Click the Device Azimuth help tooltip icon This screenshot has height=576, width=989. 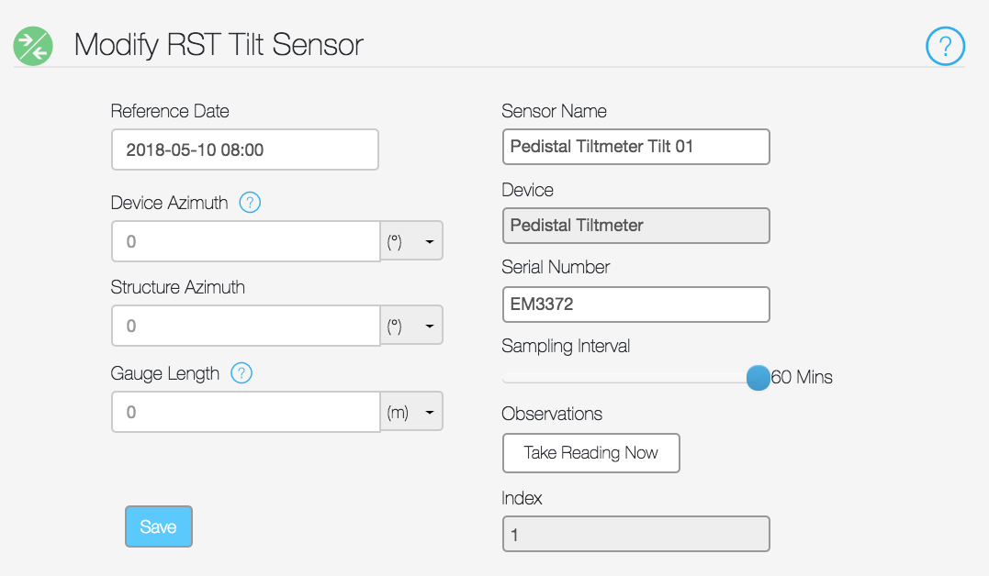[249, 202]
